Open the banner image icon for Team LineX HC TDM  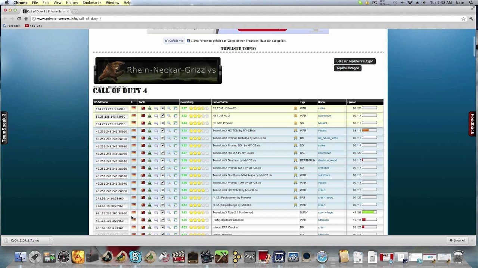pyautogui.click(x=162, y=131)
